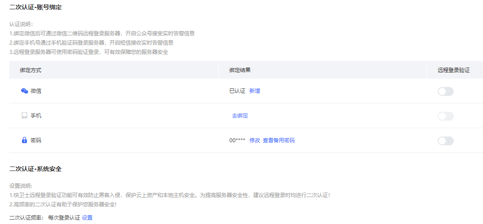The height and width of the screenshot is (224, 483).
Task: Open 查看备用密码 link
Action: coord(279,140)
